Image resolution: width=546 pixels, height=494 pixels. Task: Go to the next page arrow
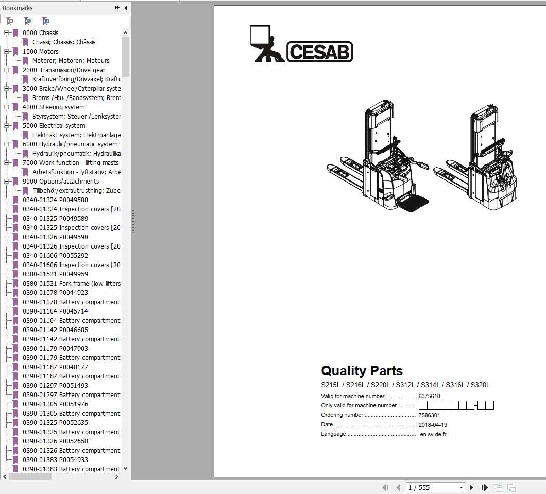coord(471,487)
